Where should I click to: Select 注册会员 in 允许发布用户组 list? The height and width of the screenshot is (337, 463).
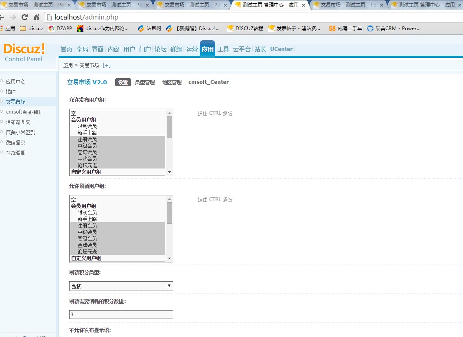coord(118,139)
